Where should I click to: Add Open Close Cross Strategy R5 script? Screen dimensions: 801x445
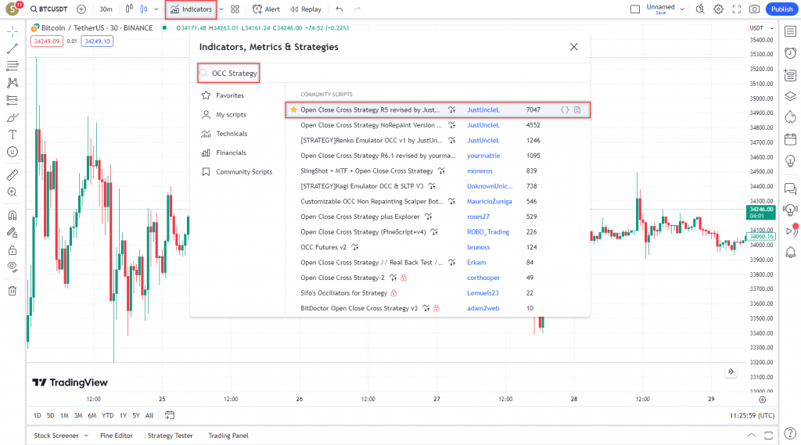point(370,109)
